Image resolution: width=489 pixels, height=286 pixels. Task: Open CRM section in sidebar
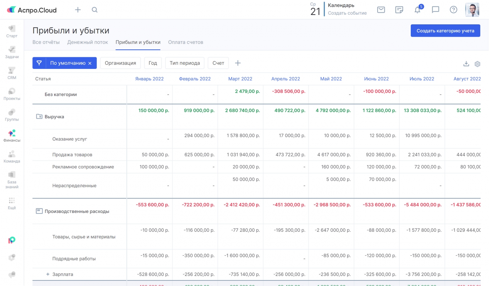pos(12,73)
